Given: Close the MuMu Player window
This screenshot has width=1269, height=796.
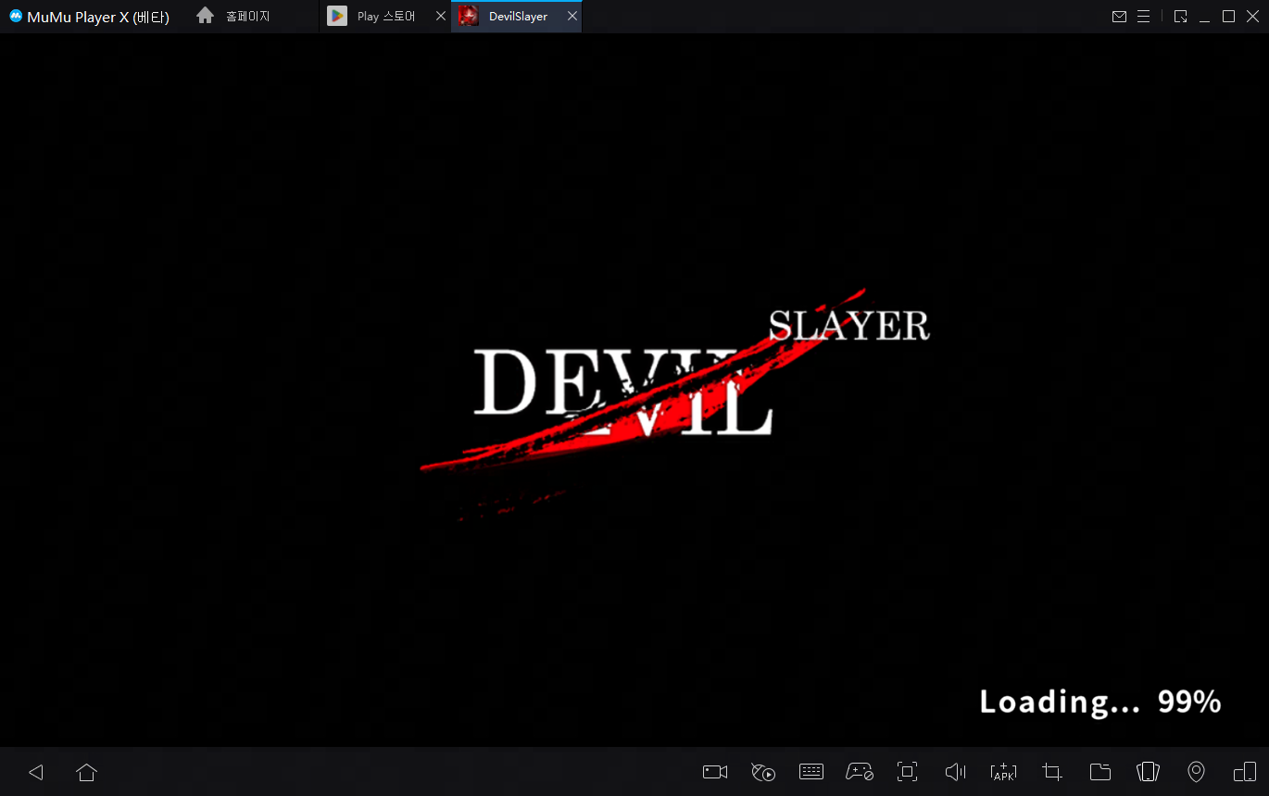Looking at the screenshot, I should [1252, 17].
